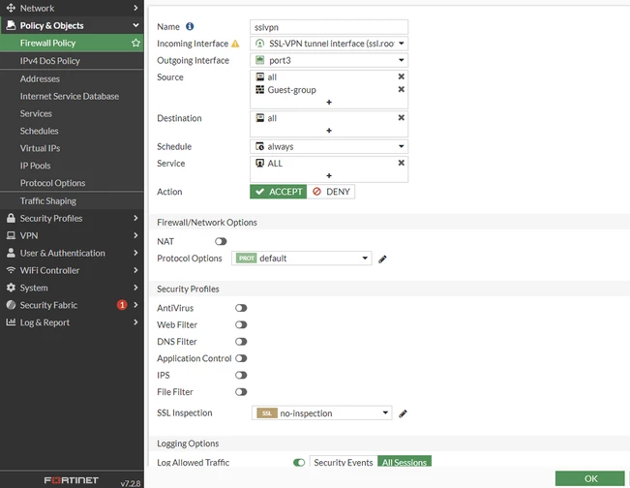Open the Schedule dropdown

tap(329, 147)
